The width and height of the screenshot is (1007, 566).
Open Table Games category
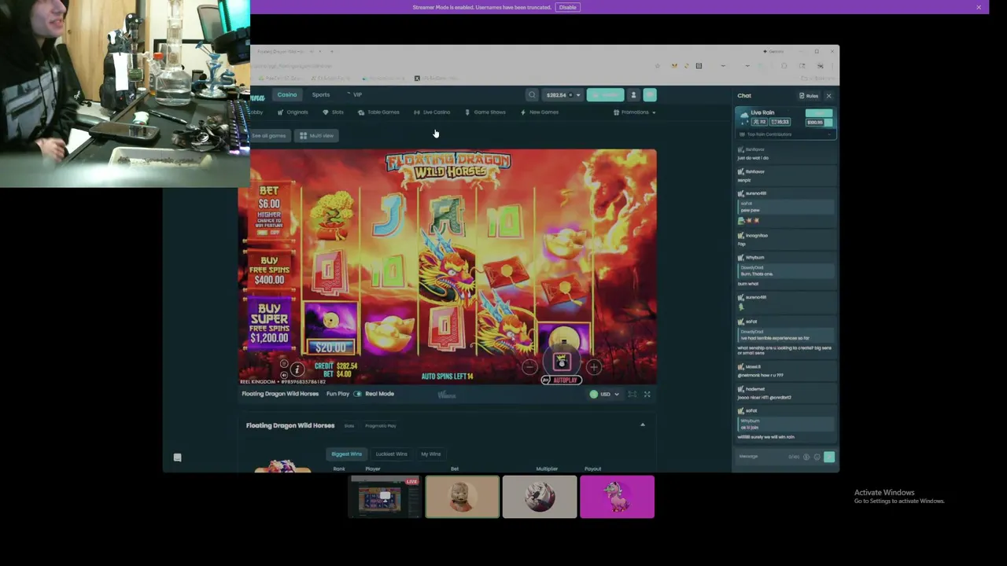tap(378, 112)
